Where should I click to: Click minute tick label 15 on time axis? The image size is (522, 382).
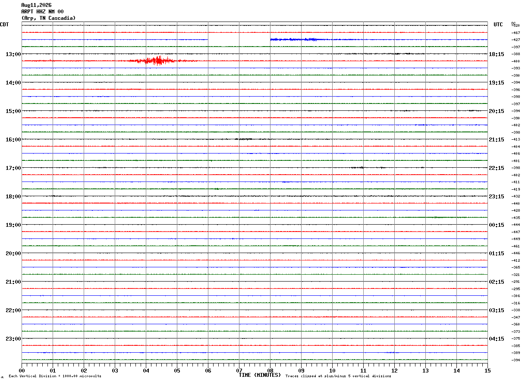pos(487,370)
